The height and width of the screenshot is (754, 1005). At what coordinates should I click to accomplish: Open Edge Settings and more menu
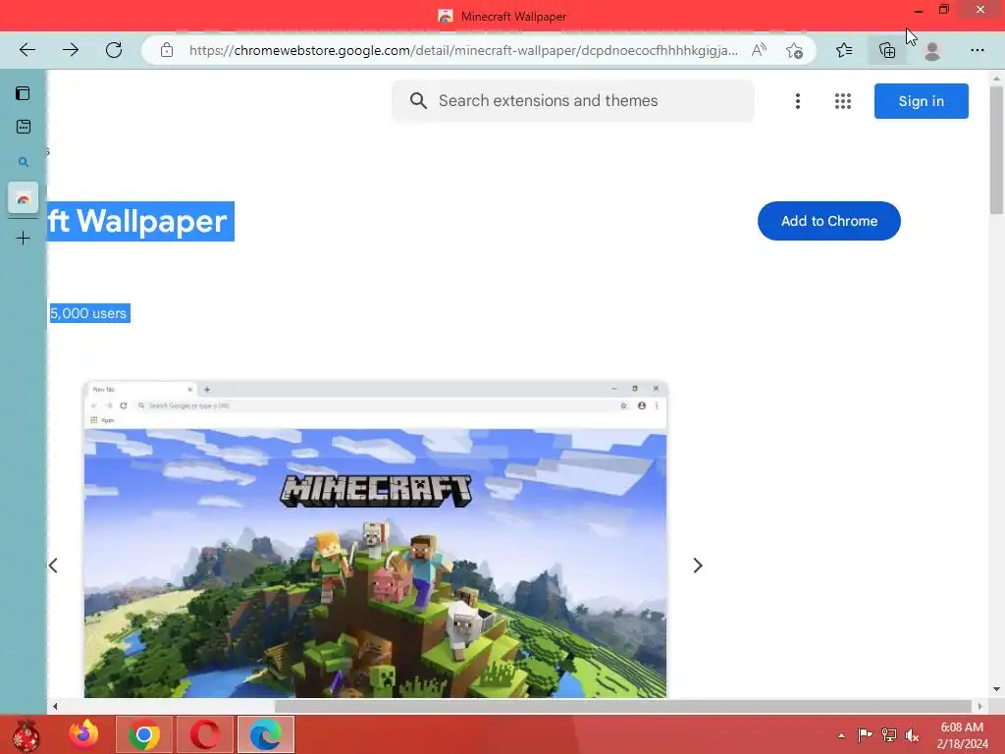(977, 50)
